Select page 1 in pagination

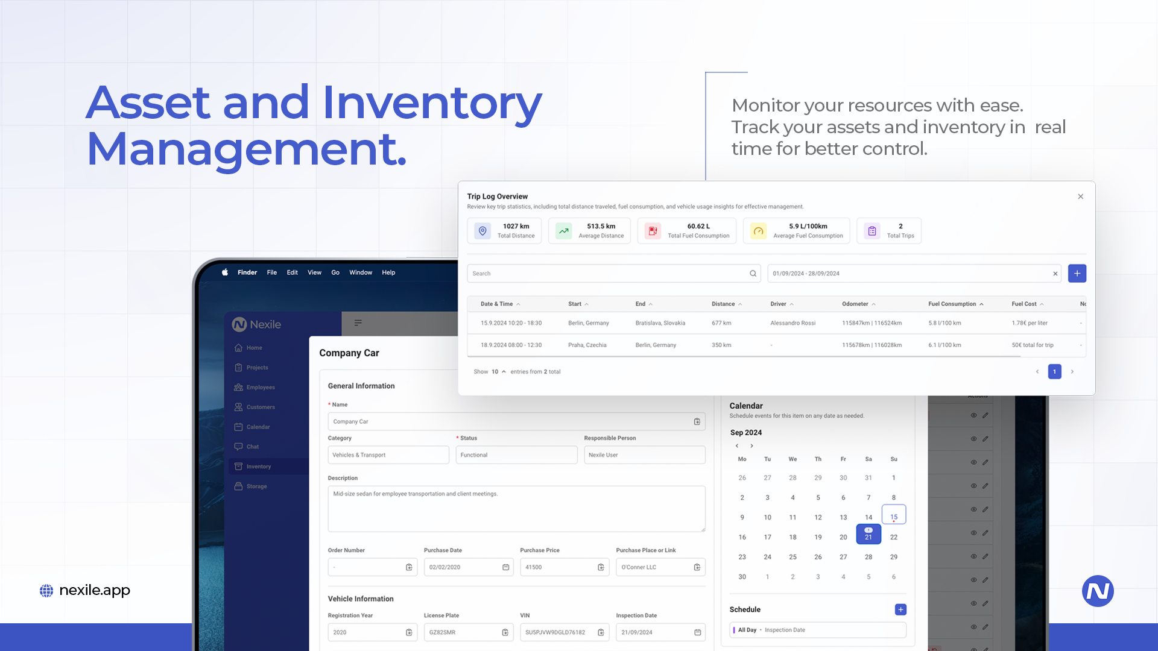(x=1055, y=372)
